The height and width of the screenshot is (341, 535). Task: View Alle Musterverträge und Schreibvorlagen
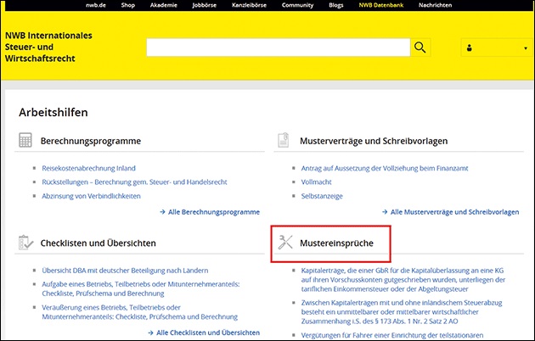pyautogui.click(x=454, y=212)
